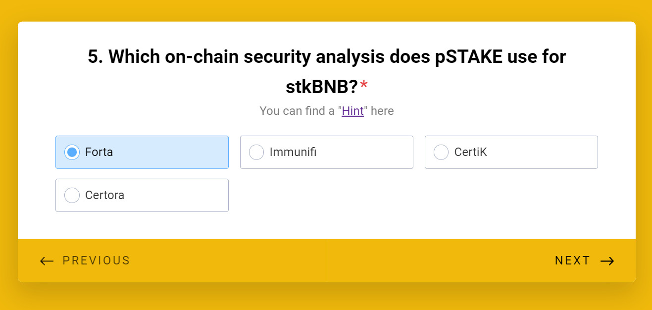Image resolution: width=652 pixels, height=310 pixels.
Task: Select the Immunifi radio circle
Action: (x=256, y=152)
